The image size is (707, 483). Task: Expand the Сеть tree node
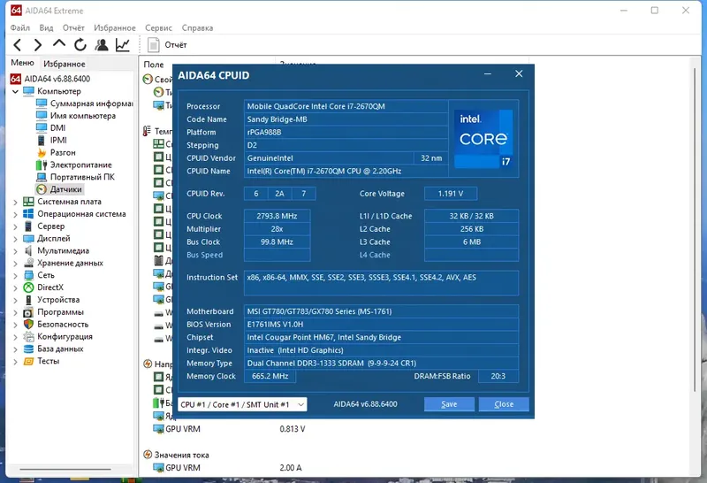click(15, 275)
